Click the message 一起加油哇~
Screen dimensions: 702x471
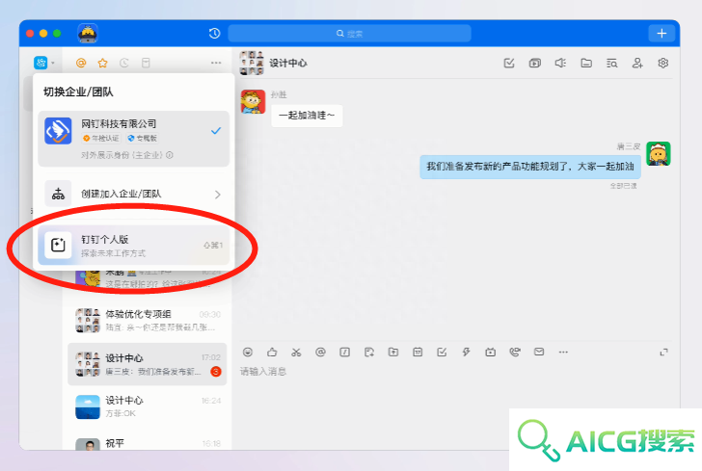307,116
